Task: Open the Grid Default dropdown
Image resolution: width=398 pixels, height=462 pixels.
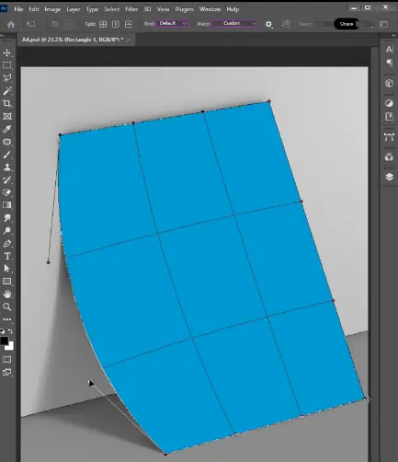Action: 172,23
